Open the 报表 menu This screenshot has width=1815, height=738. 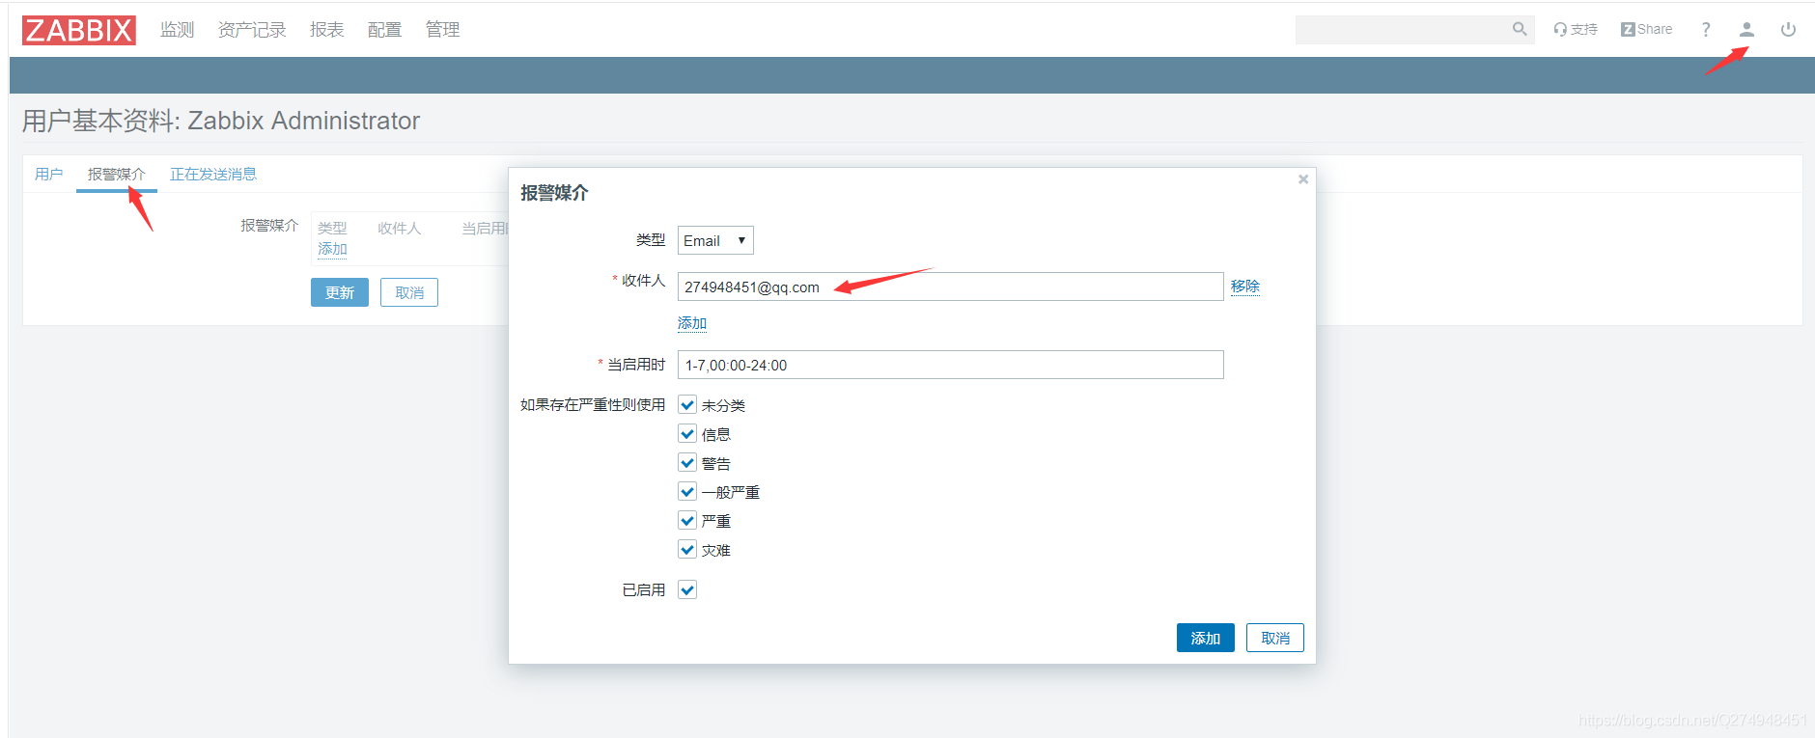pyautogui.click(x=326, y=30)
